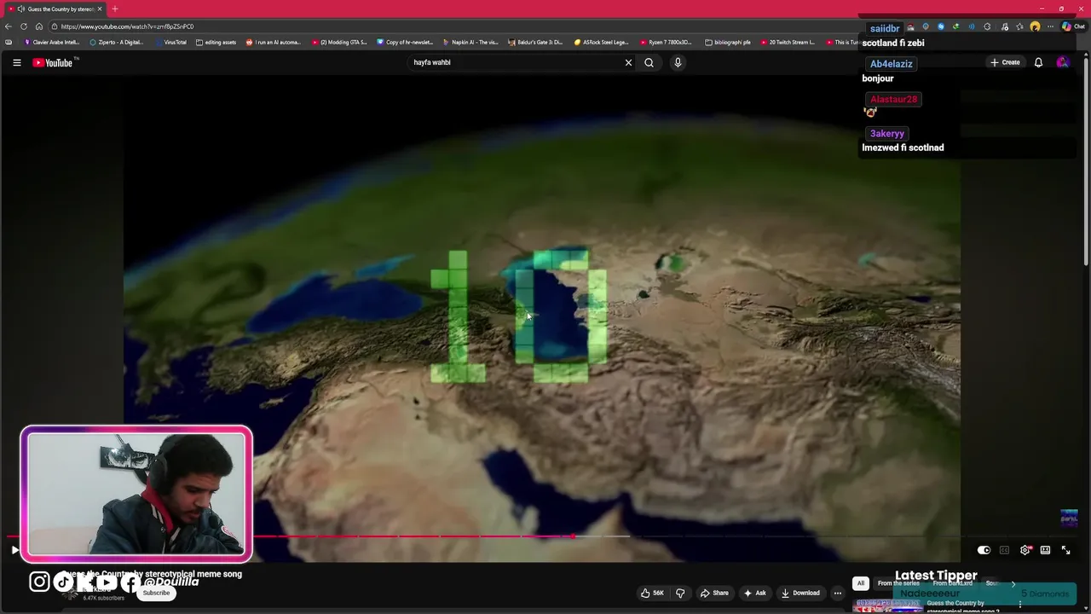Run the search with the magnifier icon
The width and height of the screenshot is (1091, 614).
(x=649, y=62)
